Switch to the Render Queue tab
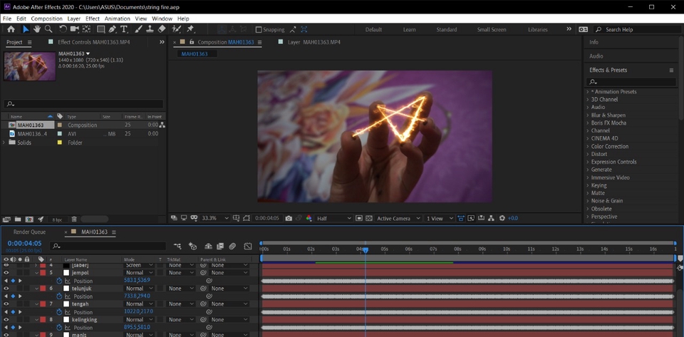This screenshot has height=337, width=684. [x=29, y=232]
